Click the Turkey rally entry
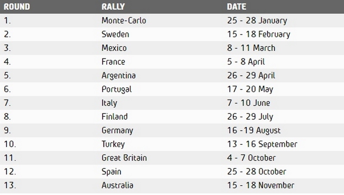The width and height of the screenshot is (344, 195). (113, 144)
